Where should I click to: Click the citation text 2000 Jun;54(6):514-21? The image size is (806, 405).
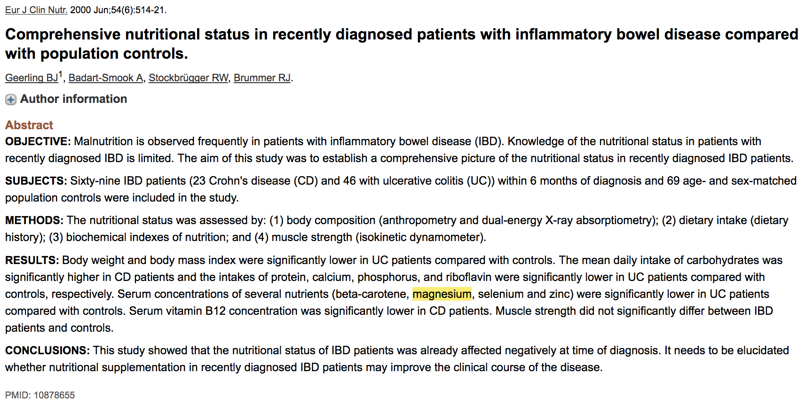[x=118, y=10]
